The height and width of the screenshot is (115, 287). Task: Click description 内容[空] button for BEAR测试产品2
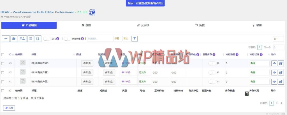(x=87, y=72)
